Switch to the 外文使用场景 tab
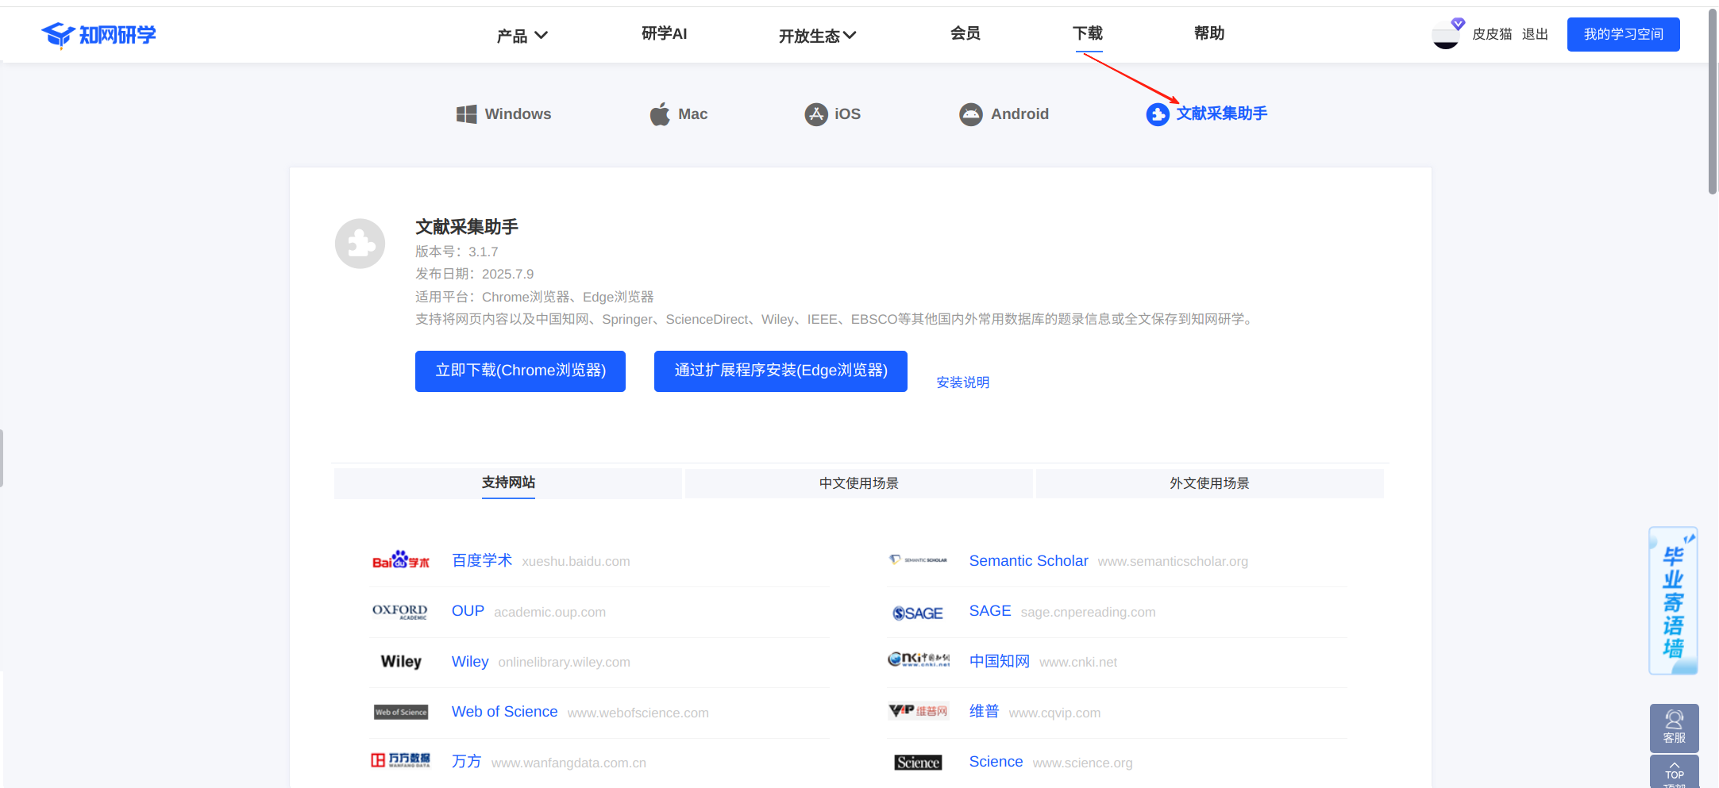 pyautogui.click(x=1209, y=483)
